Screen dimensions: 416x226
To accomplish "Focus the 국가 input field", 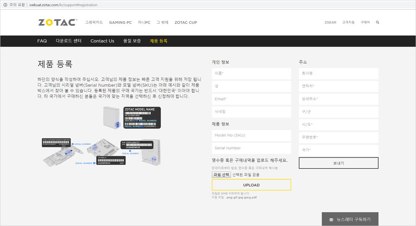I will click(339, 150).
